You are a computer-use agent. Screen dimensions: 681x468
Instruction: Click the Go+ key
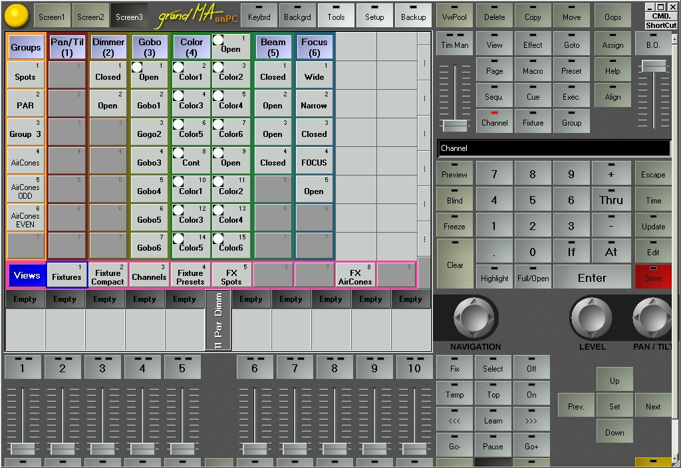click(531, 445)
